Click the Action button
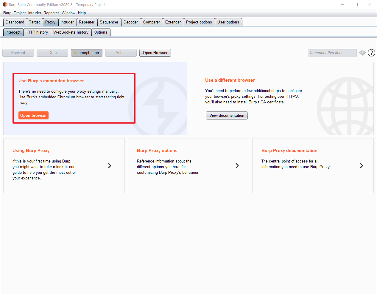This screenshot has width=377, height=295. tap(121, 53)
